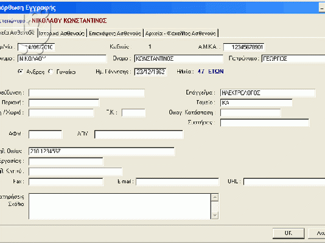Switch to Επισκέψεις Ασθενούς tab
Viewport: 325px width, 243px height.
click(x=115, y=33)
